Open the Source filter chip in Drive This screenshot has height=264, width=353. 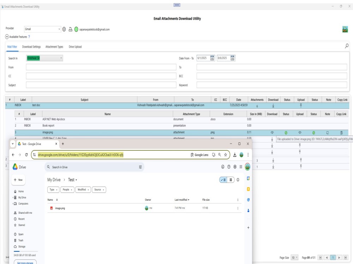(99, 190)
